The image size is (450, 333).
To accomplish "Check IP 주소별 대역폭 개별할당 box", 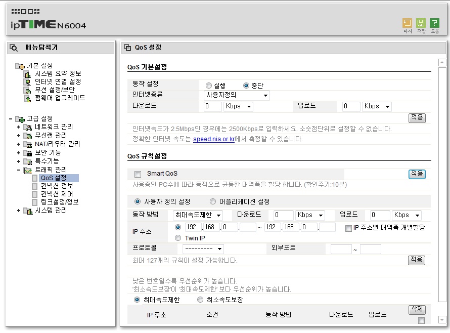I will pos(348,228).
